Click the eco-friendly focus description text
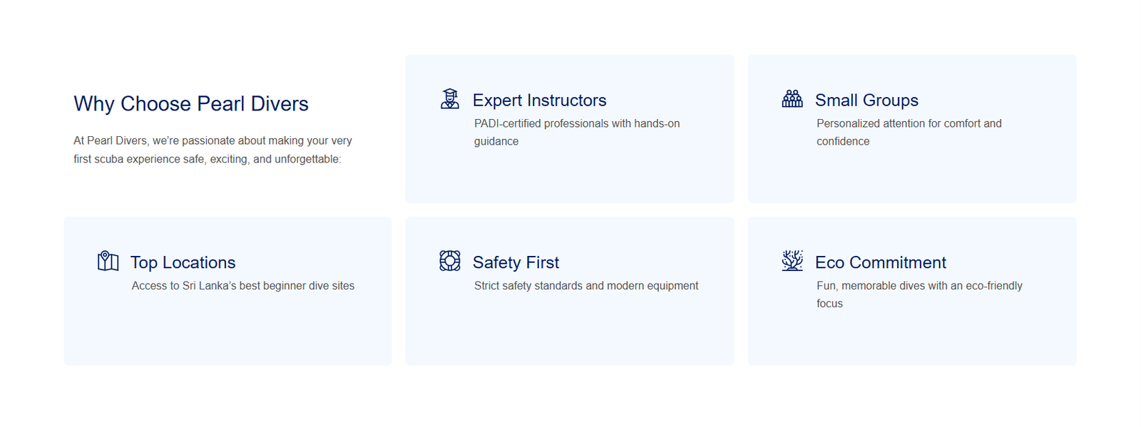 (x=919, y=294)
